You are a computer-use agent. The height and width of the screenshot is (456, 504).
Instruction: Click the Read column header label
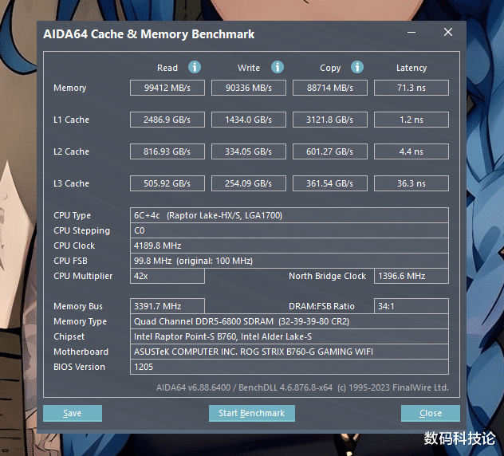167,68
